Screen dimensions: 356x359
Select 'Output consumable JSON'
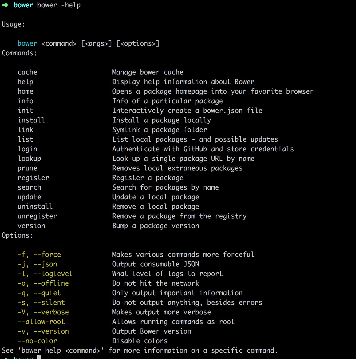coord(156,264)
